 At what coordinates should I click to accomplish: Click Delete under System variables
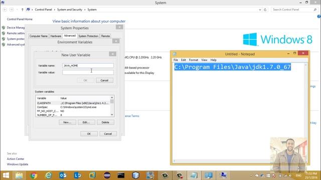[105, 122]
